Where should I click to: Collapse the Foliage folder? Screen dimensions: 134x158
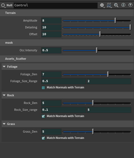(x=4, y=67)
